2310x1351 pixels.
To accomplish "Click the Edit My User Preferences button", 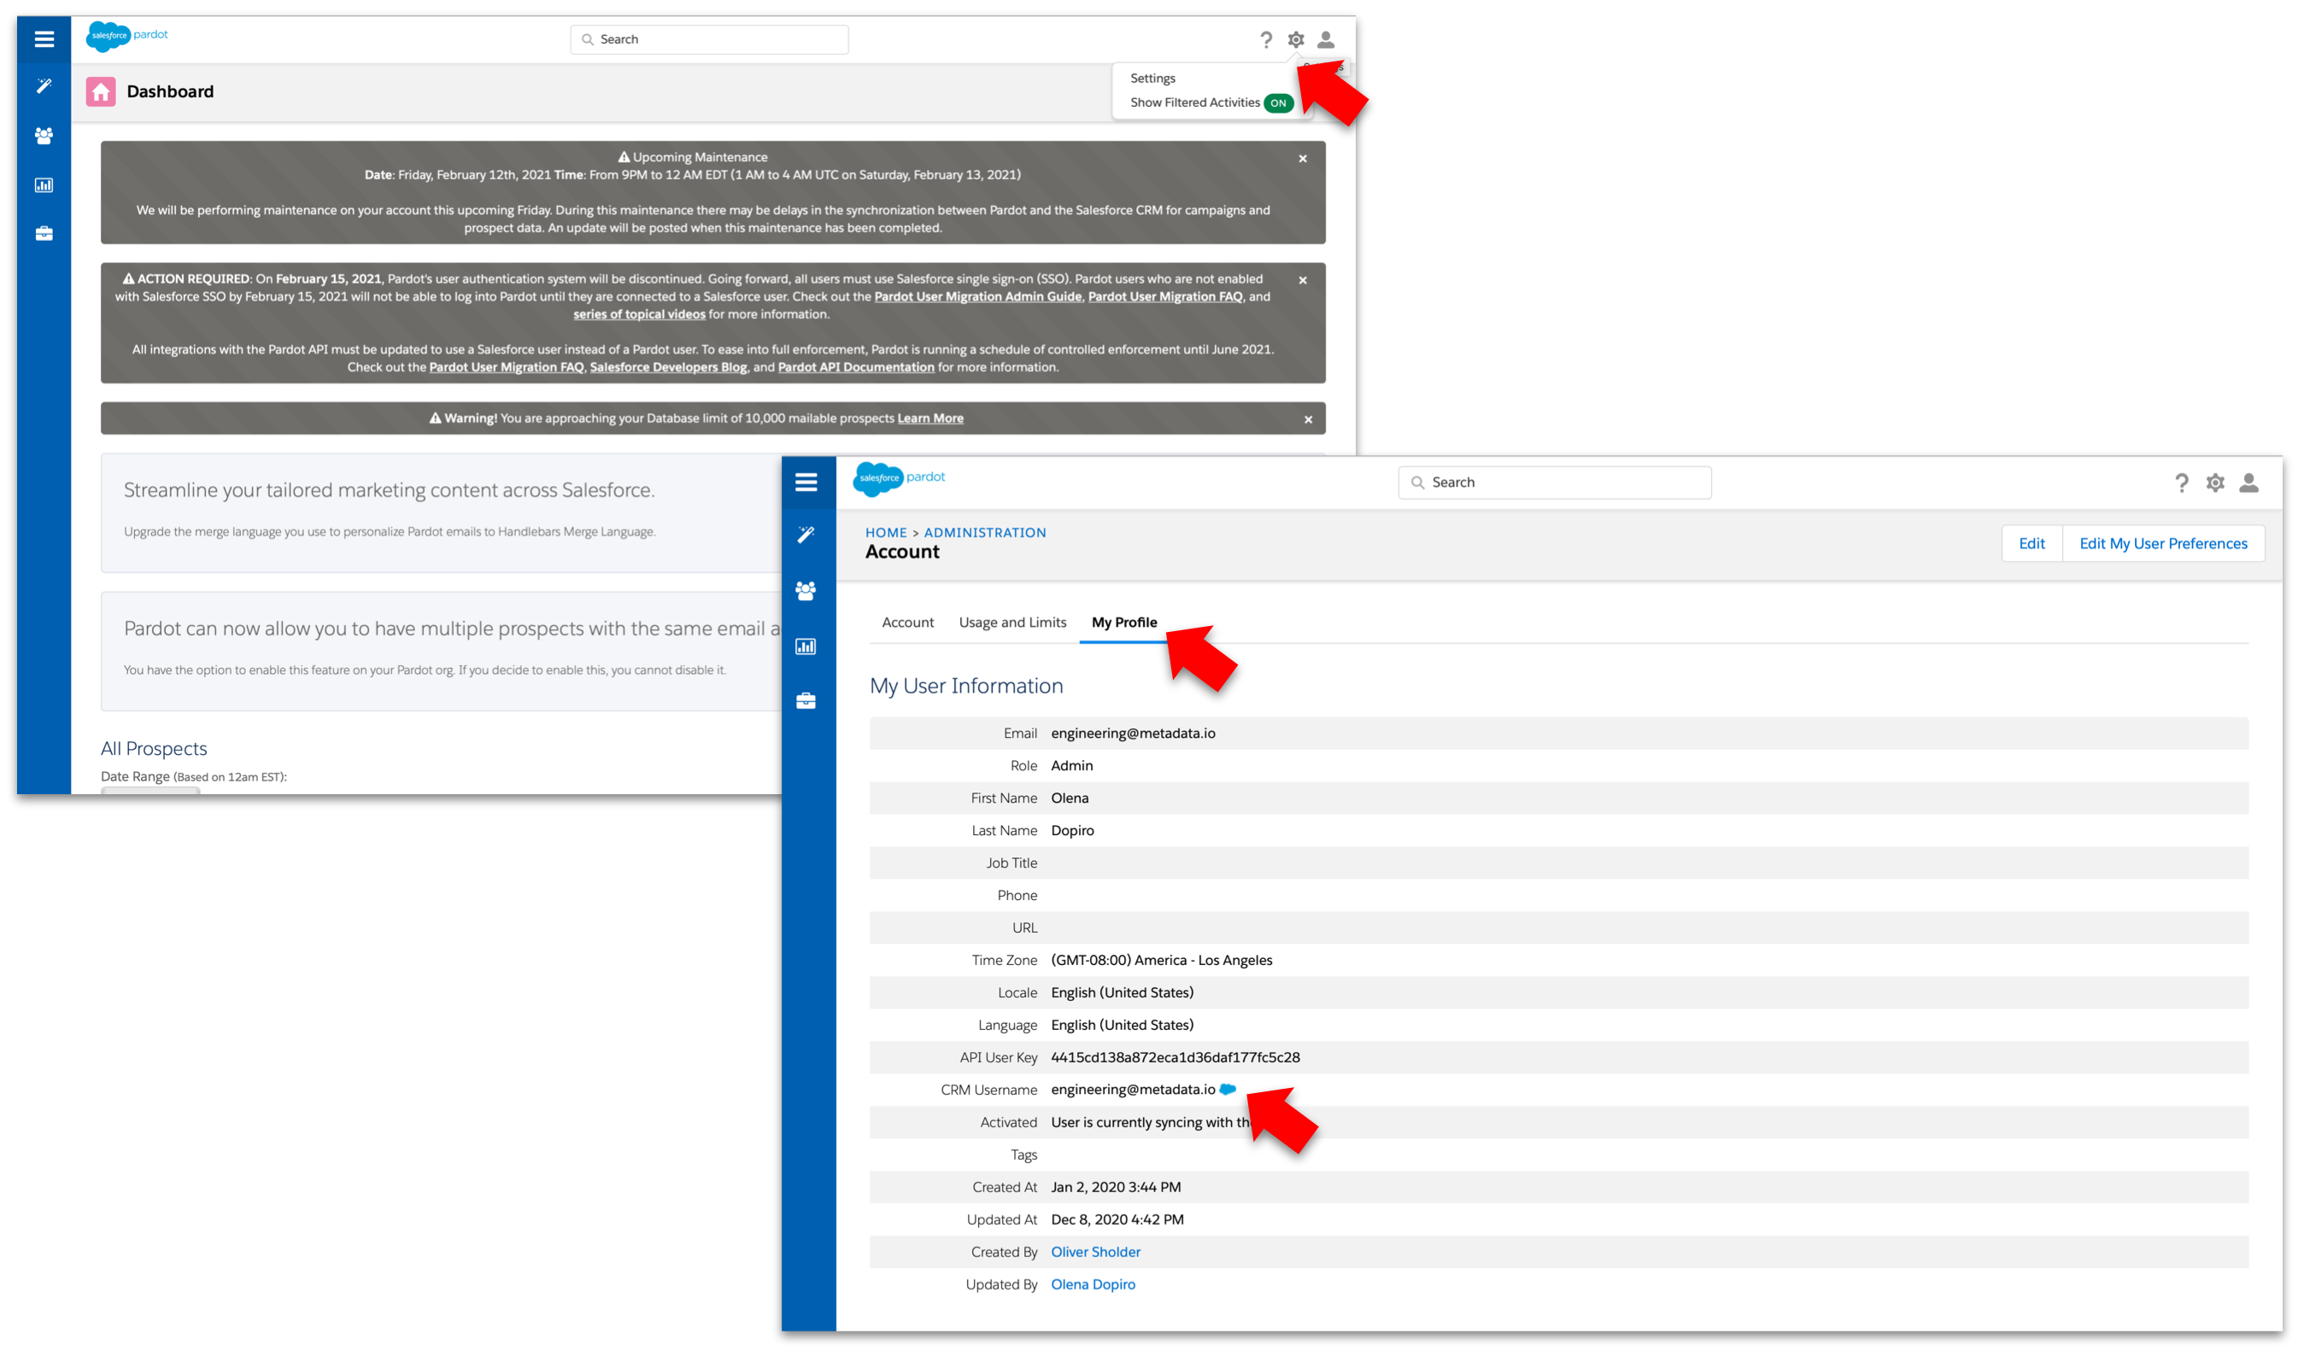I will pyautogui.click(x=2162, y=543).
